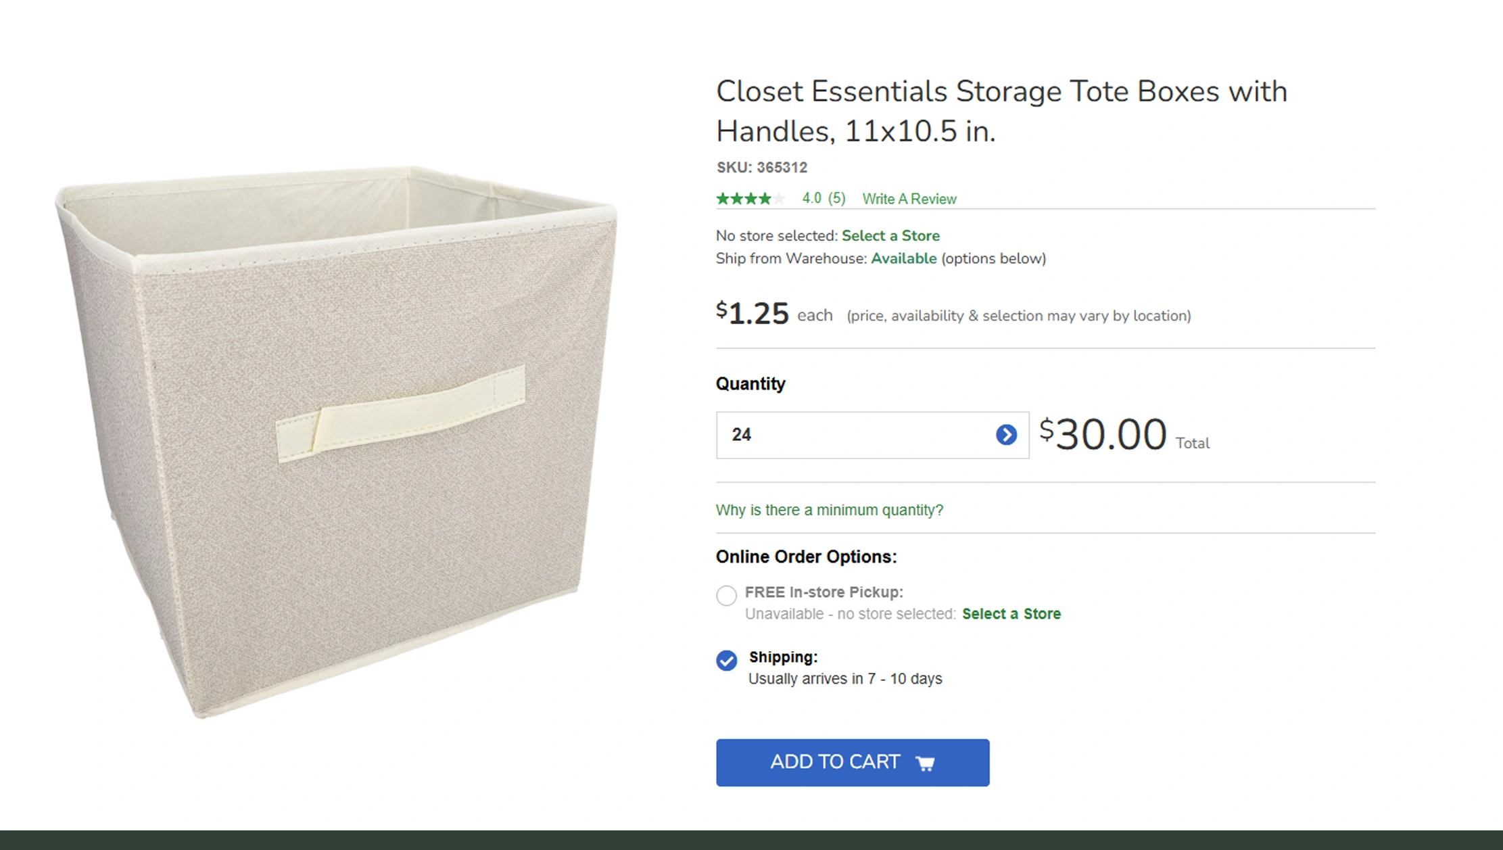1503x850 pixels.
Task: Click the Closet Essentials product title
Action: [x=1001, y=111]
